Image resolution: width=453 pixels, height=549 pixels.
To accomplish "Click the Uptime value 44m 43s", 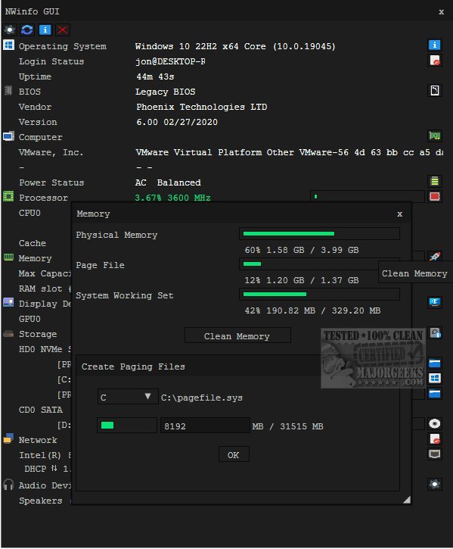I will (x=155, y=76).
